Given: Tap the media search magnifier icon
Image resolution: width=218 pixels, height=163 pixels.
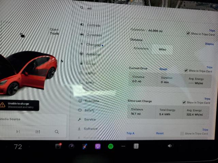Looking at the screenshot, I should coord(57,132).
